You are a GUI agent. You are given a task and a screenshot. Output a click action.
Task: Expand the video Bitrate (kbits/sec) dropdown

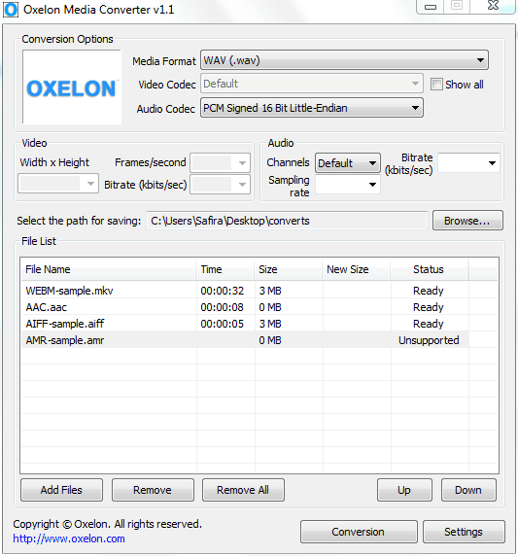(221, 185)
